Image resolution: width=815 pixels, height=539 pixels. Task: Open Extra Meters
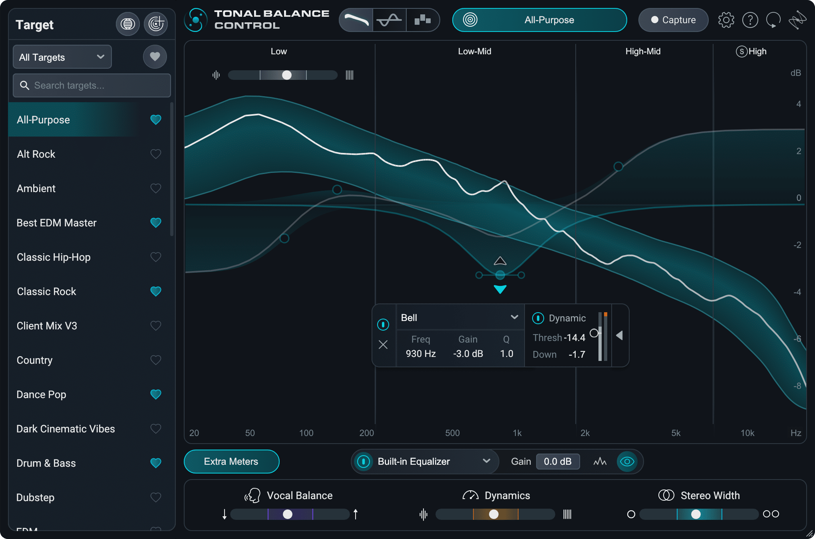[x=231, y=462]
